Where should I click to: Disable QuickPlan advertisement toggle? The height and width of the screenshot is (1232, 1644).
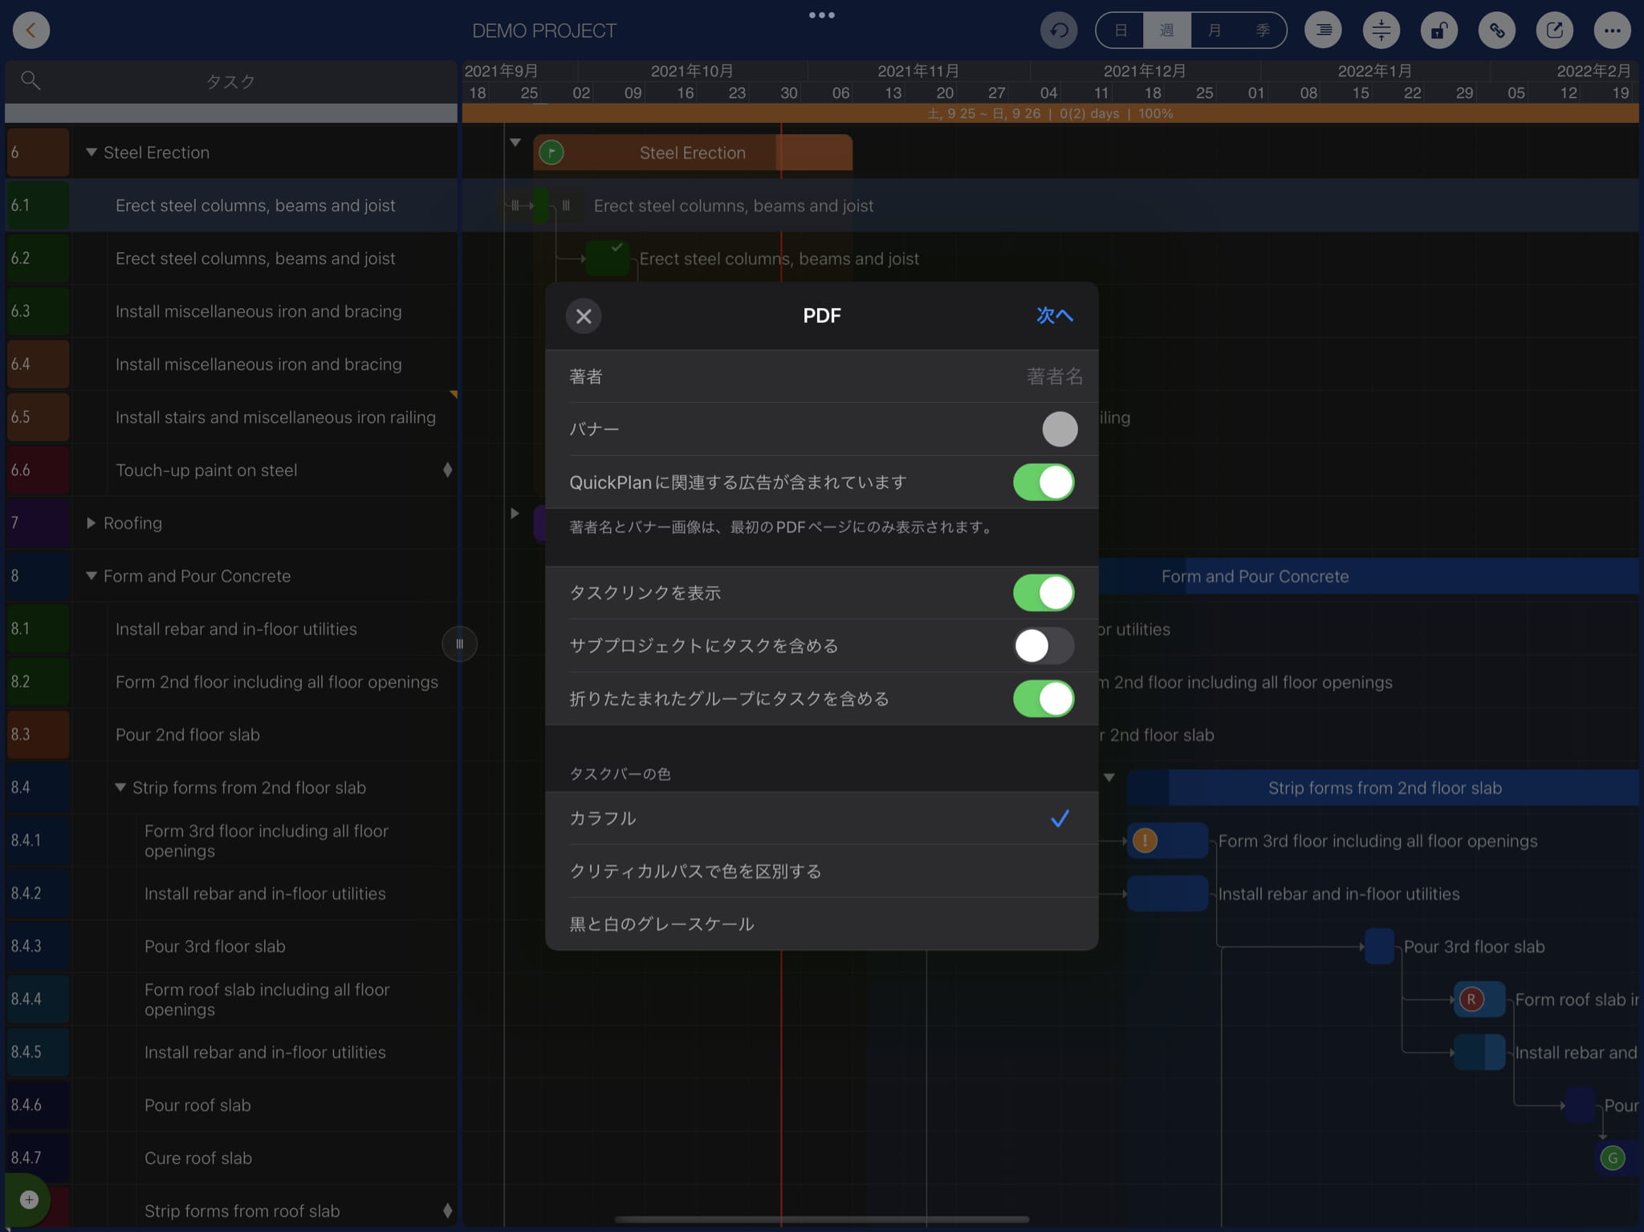pos(1043,482)
